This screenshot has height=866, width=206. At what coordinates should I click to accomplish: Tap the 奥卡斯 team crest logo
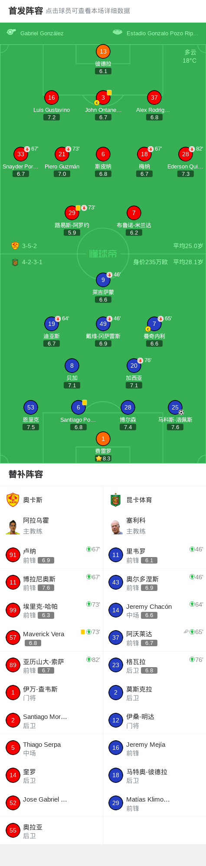(x=13, y=500)
